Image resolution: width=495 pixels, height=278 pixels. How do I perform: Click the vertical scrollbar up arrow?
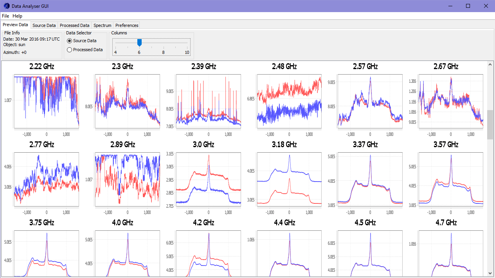(490, 65)
